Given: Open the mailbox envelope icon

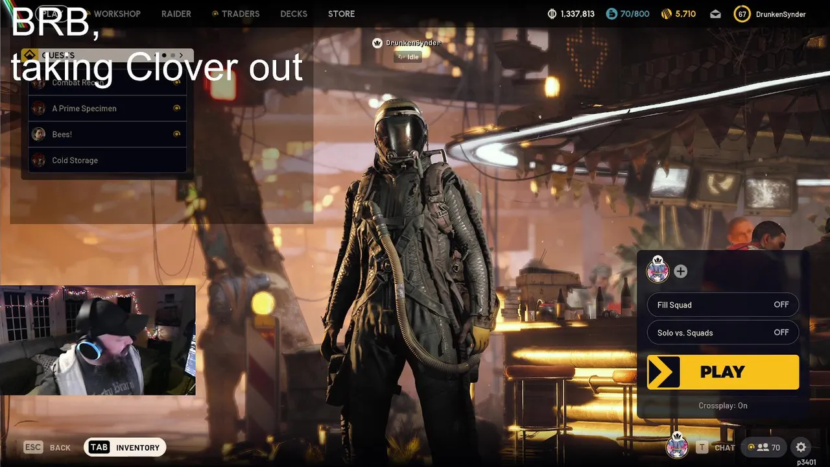Looking at the screenshot, I should (x=715, y=14).
